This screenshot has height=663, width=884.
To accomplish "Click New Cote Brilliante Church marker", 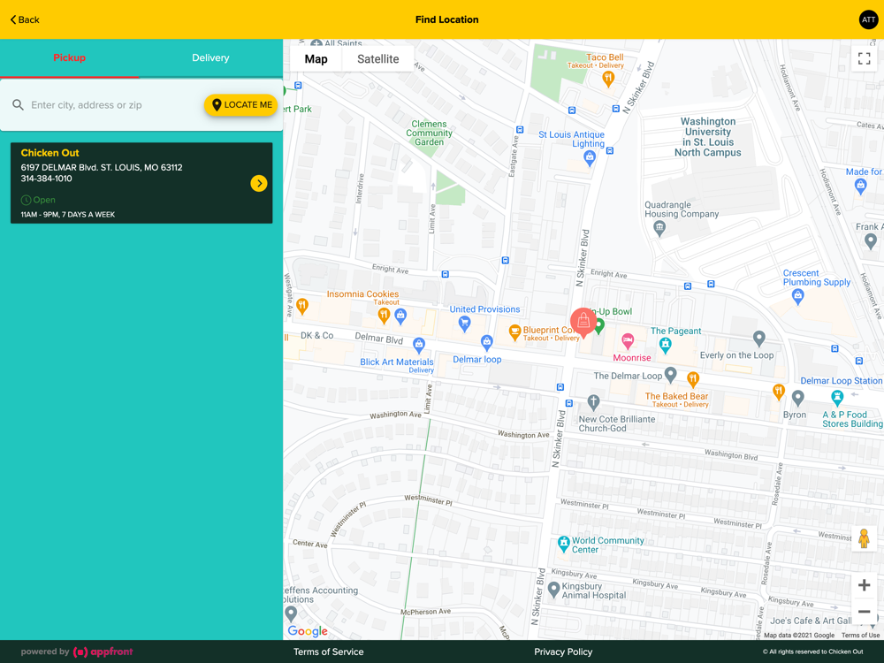I will [x=592, y=402].
